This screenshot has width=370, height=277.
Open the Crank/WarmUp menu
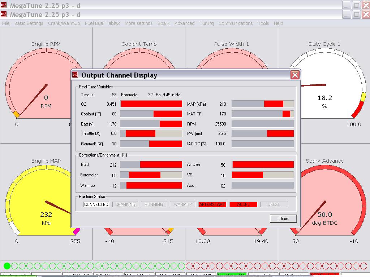64,23
